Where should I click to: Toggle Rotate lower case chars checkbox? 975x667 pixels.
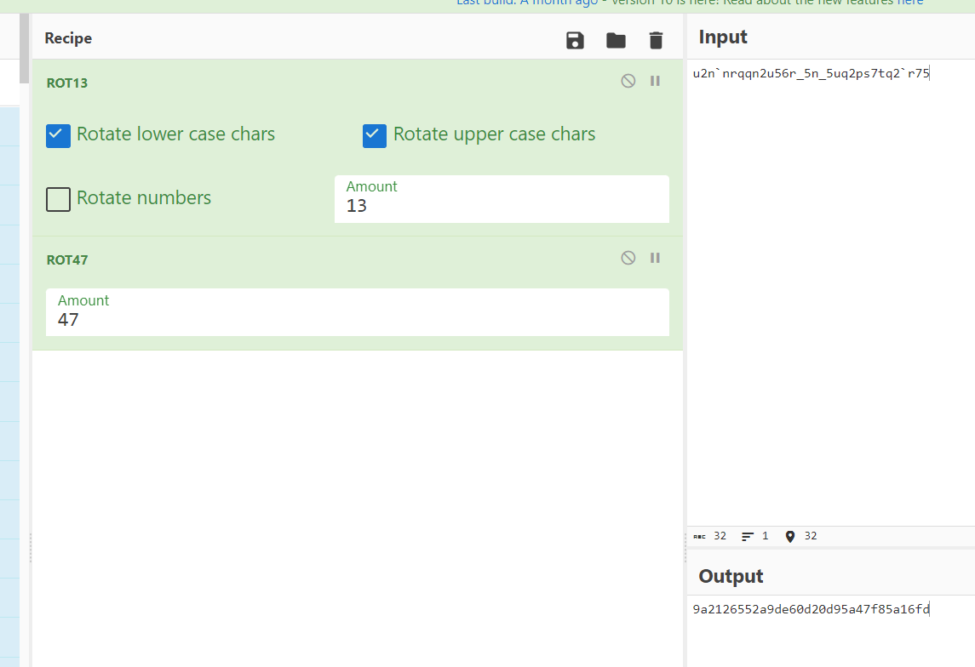[x=58, y=135]
